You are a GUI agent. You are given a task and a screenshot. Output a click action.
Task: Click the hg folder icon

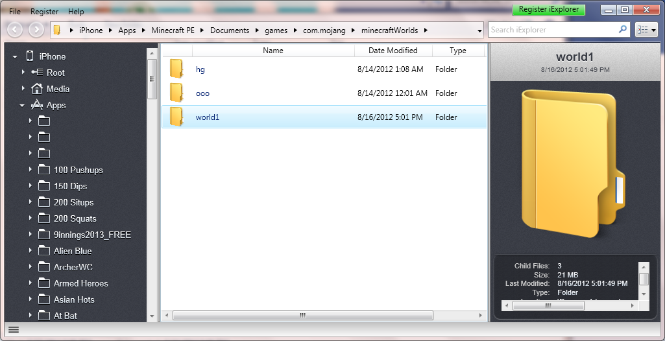pyautogui.click(x=176, y=69)
